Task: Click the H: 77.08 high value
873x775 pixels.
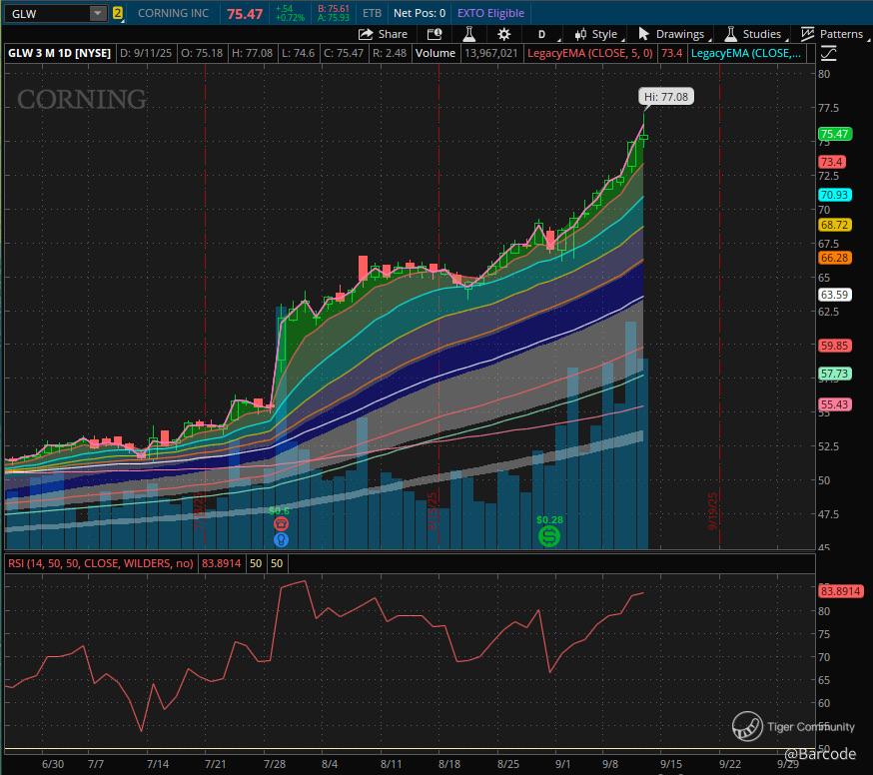Action: click(x=252, y=53)
